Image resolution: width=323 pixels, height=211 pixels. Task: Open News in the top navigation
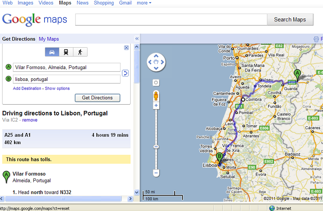pos(82,3)
